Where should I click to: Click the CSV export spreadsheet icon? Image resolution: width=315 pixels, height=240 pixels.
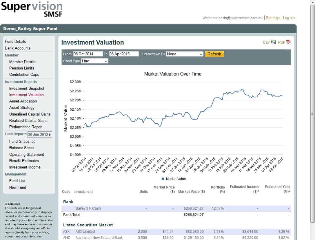click(x=273, y=42)
